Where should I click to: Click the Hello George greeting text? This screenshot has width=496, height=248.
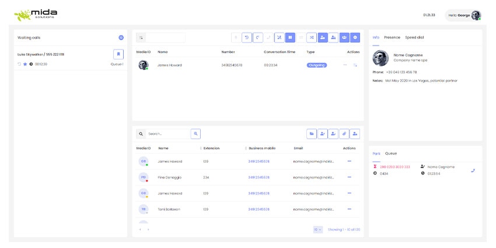point(459,15)
